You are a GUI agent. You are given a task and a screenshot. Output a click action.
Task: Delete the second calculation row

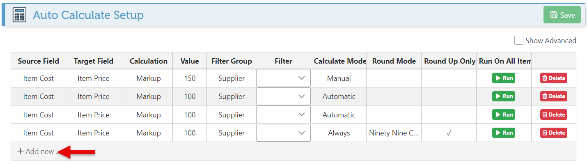(553, 96)
